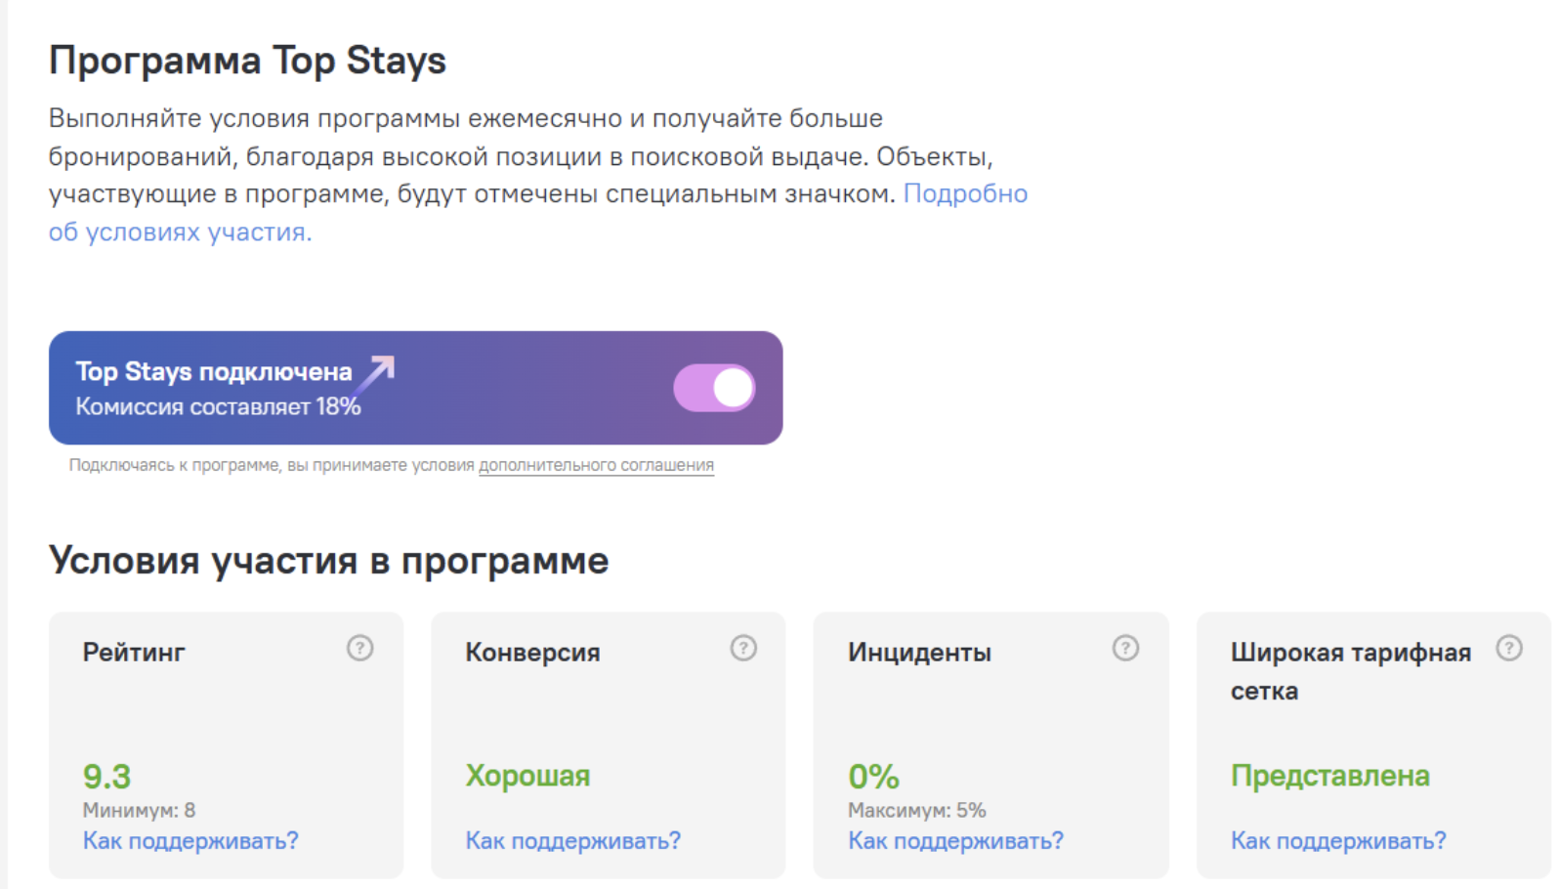Disable the Top Stays program toggle
This screenshot has width=1559, height=889.
pyautogui.click(x=714, y=388)
